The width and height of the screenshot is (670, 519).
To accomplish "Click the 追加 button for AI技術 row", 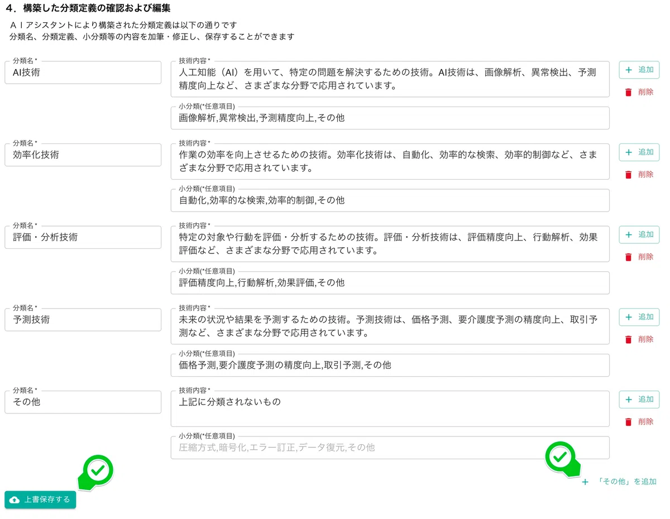I will click(639, 70).
